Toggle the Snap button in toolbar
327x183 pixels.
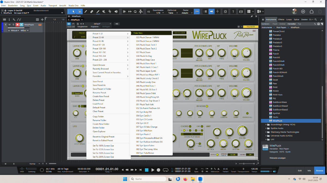(x=197, y=11)
